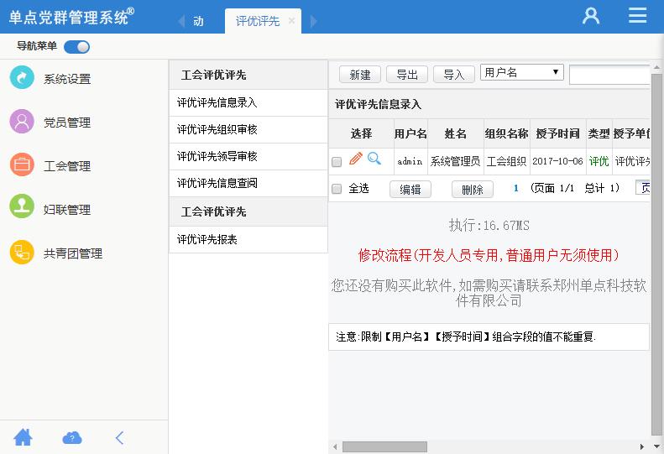This screenshot has width=664, height=454.
Task: Open the user profile icon
Action: click(x=591, y=16)
